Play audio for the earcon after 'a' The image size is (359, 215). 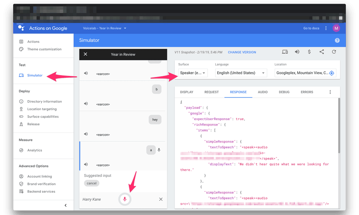point(86,165)
